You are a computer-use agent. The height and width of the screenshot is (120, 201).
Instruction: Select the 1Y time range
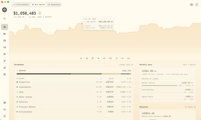tap(117, 58)
